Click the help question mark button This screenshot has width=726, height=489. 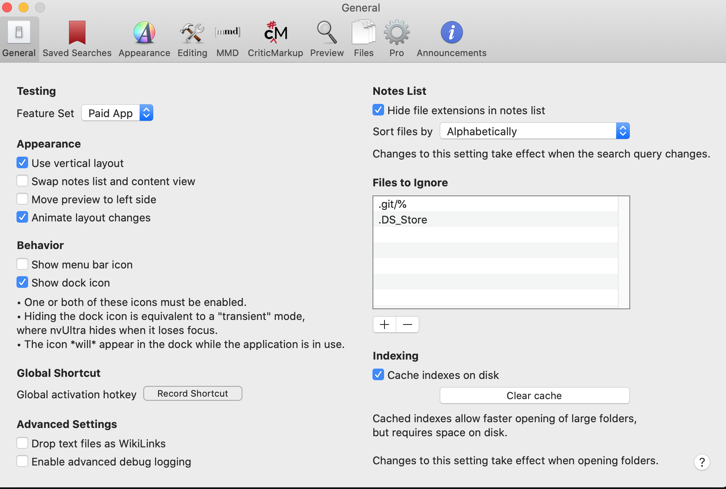702,462
